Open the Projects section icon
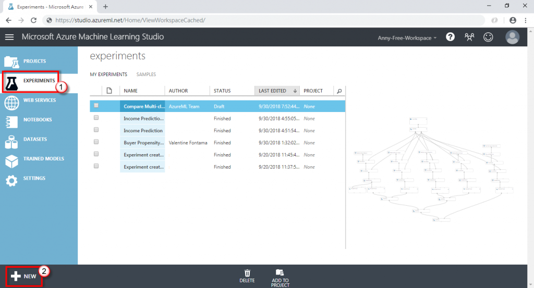 tap(11, 62)
